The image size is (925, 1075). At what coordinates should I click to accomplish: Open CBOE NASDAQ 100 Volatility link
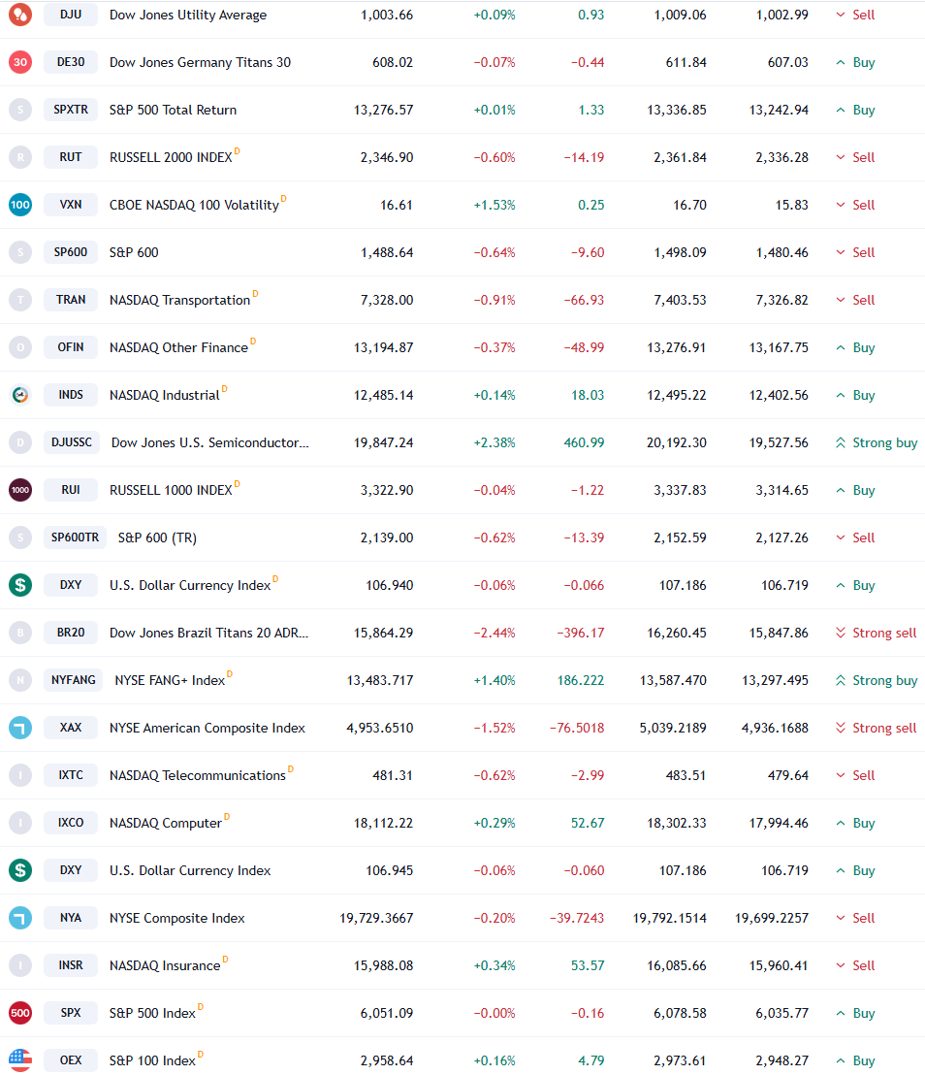point(194,205)
